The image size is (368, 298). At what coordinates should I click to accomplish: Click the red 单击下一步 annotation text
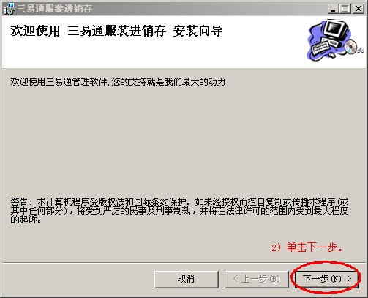point(307,247)
